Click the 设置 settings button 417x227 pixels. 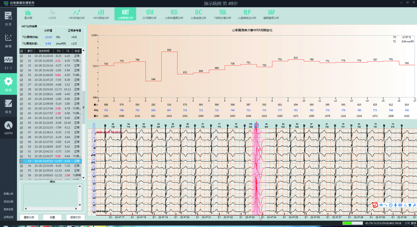[53, 217]
